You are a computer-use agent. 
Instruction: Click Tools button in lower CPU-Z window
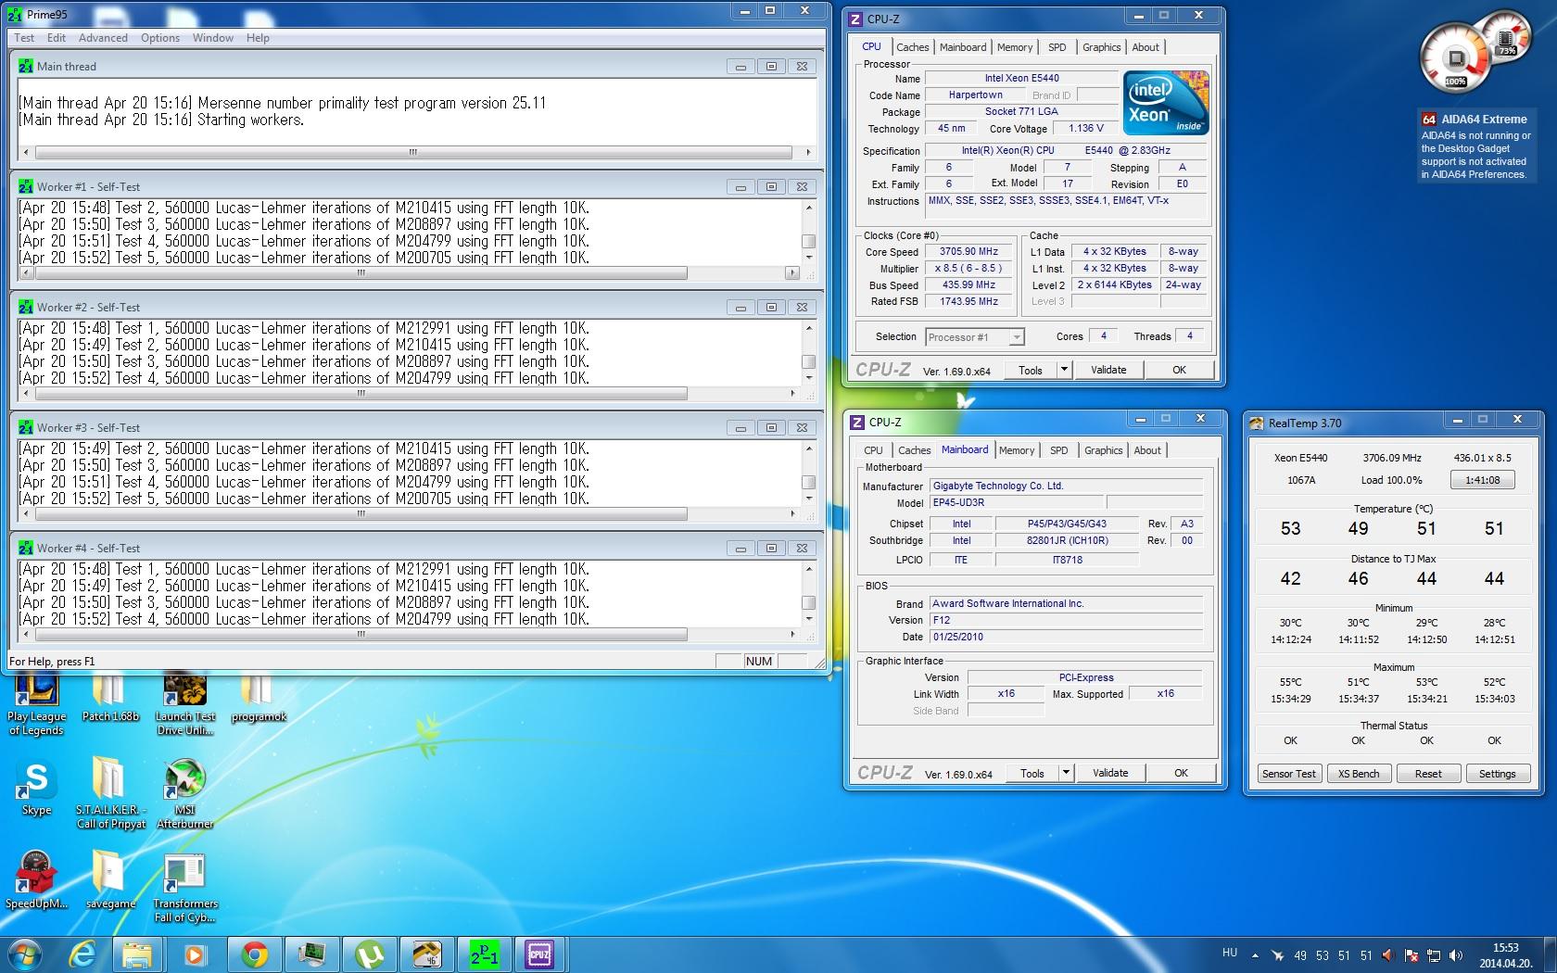click(1032, 773)
